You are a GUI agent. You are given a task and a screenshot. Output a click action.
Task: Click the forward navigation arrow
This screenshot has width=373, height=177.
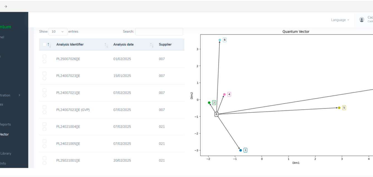[6, 6]
